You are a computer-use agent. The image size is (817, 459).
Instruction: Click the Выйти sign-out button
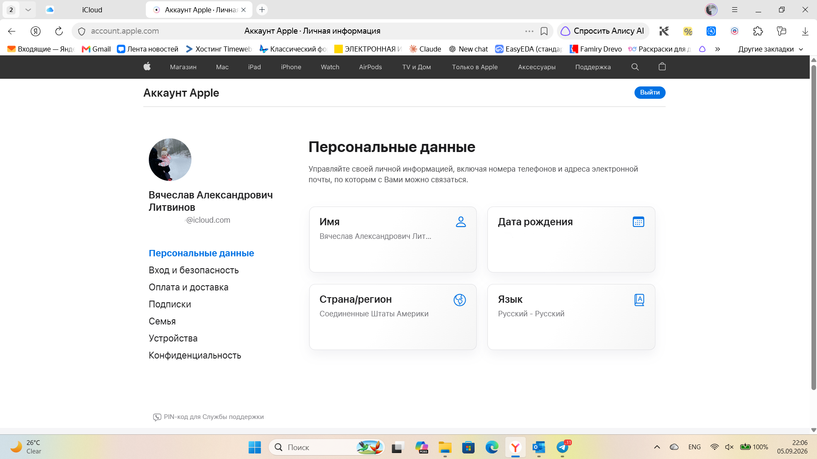(x=650, y=92)
